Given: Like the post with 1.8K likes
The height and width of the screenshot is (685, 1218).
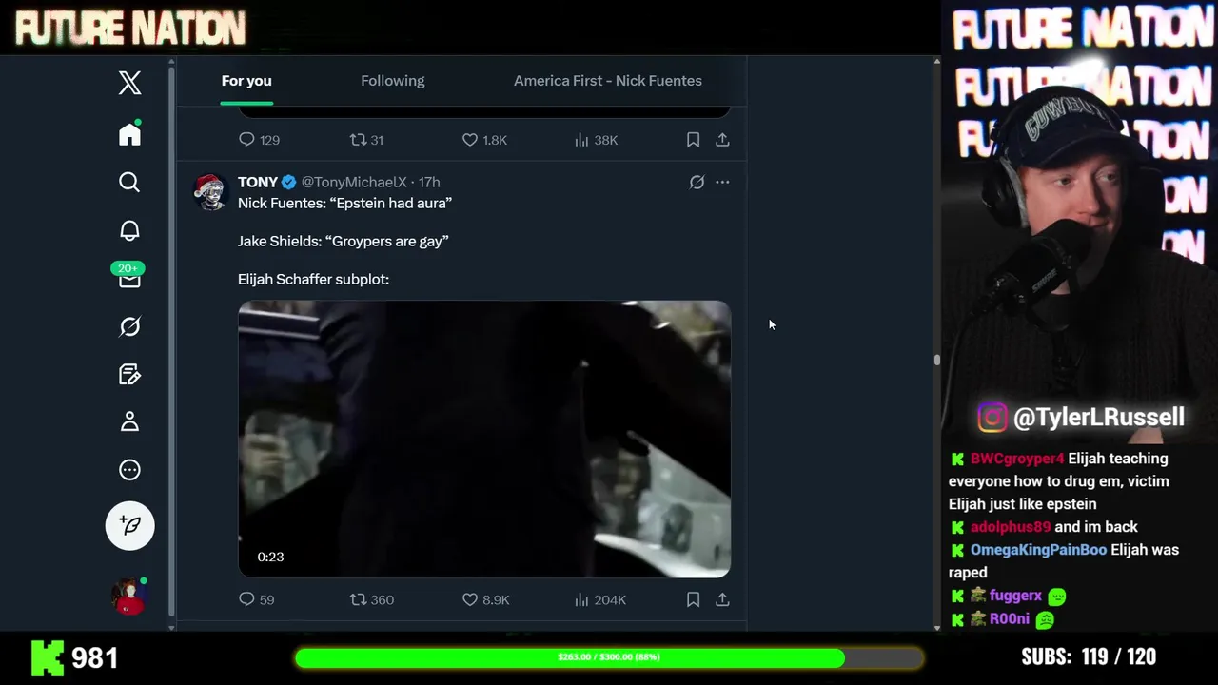Looking at the screenshot, I should (484, 140).
